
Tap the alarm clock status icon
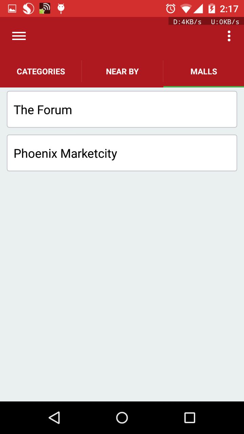[170, 8]
